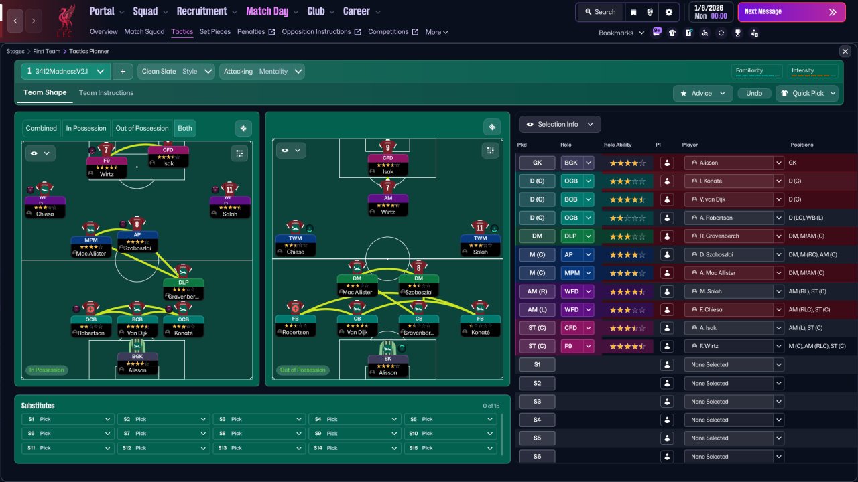Switch pitch view to Out of Possession
Viewport: 858px width, 482px height.
click(142, 128)
